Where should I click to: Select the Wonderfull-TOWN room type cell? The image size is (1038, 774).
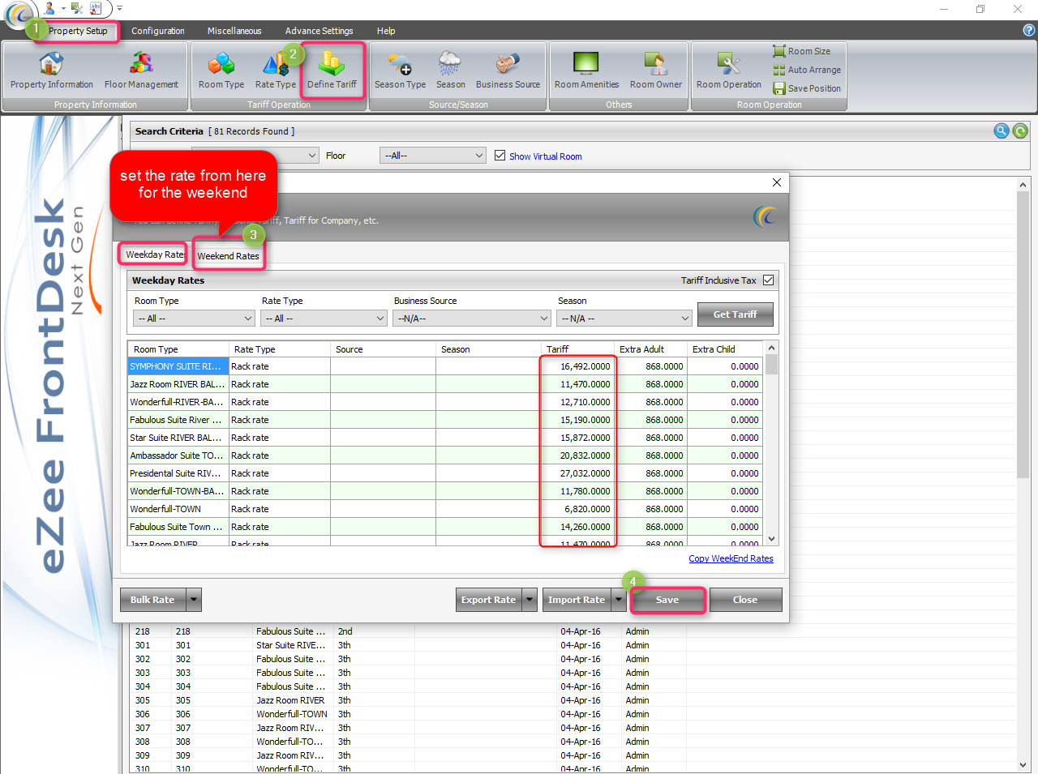(x=178, y=509)
